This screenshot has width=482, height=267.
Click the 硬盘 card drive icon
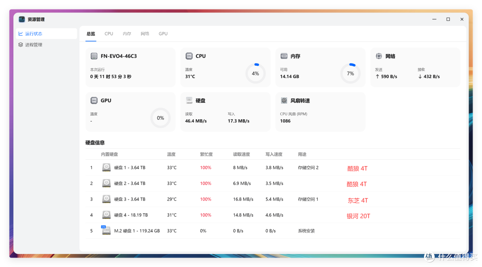[189, 100]
